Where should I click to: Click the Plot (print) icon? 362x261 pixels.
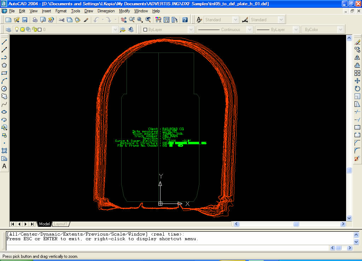click(x=35, y=20)
